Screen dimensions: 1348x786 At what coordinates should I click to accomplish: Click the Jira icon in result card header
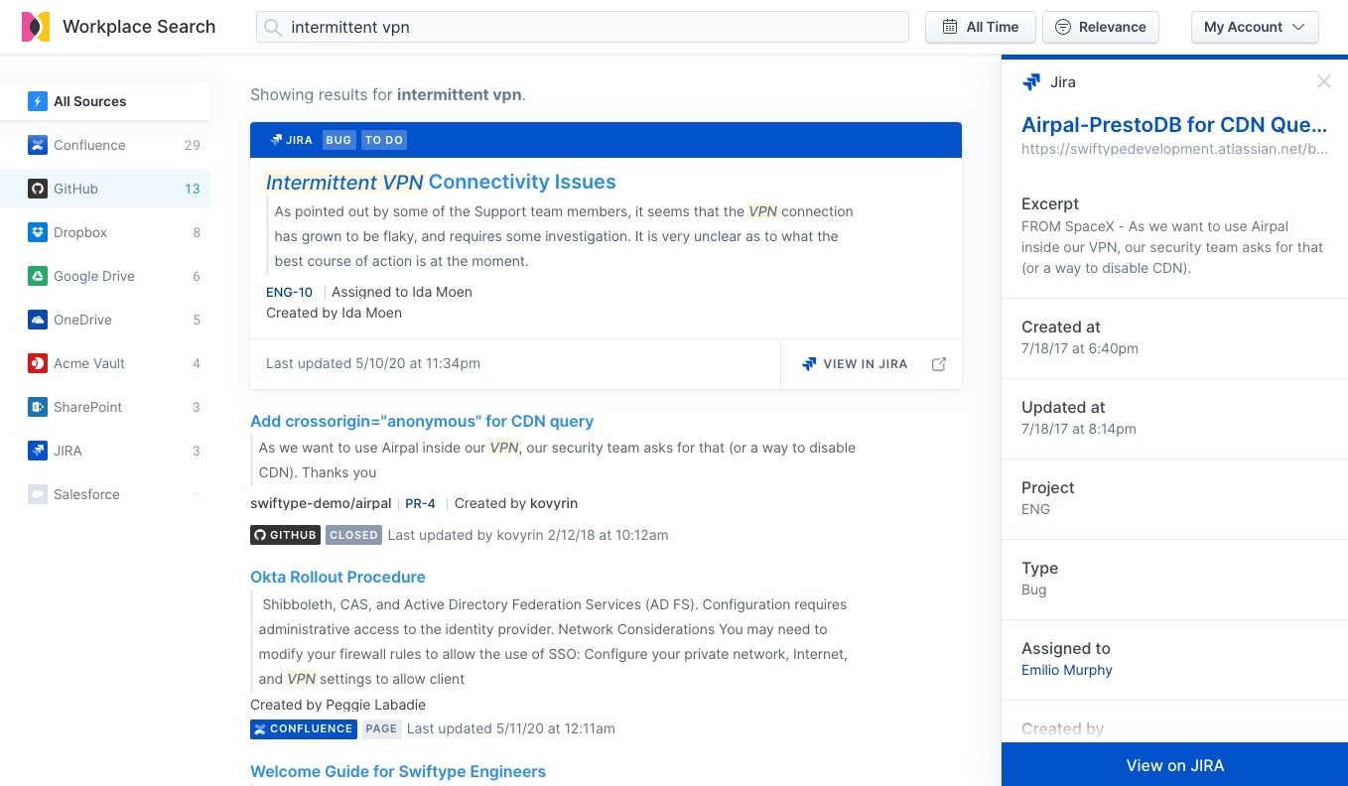point(276,140)
